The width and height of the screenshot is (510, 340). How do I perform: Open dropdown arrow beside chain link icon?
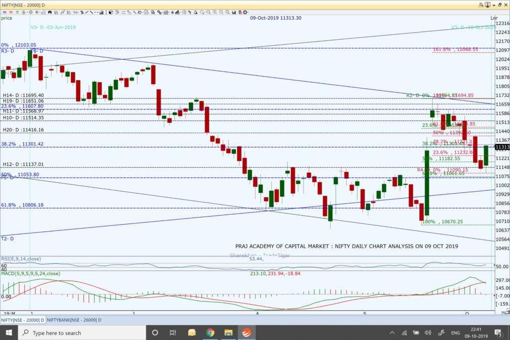162,12
